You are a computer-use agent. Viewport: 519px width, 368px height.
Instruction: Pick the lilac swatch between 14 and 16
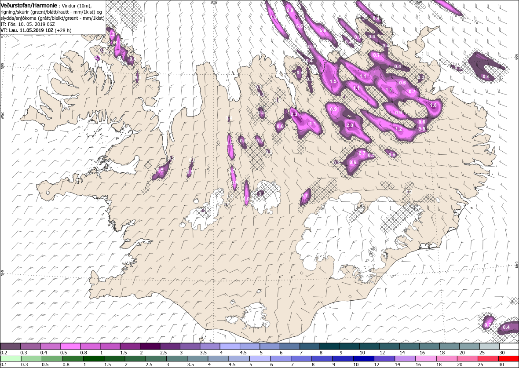point(405,359)
